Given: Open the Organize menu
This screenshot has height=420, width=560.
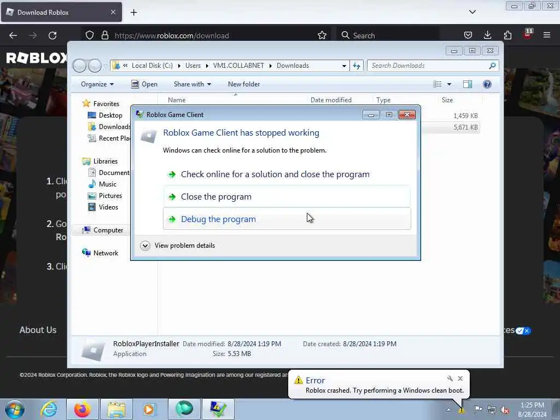Looking at the screenshot, I should point(97,84).
